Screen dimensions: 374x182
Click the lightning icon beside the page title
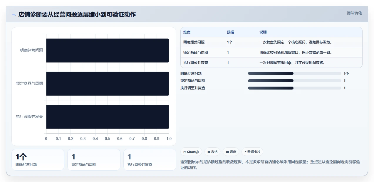[14, 15]
